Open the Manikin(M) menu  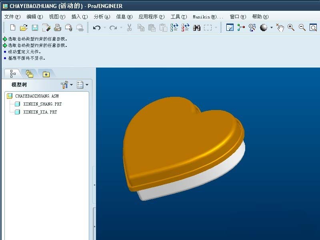(x=208, y=17)
